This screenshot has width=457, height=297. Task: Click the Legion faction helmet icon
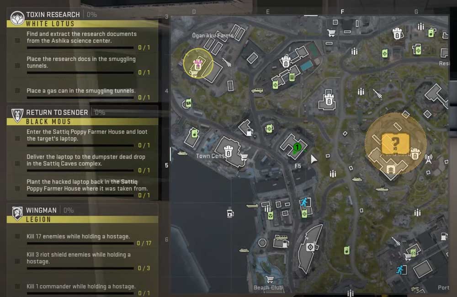click(17, 213)
